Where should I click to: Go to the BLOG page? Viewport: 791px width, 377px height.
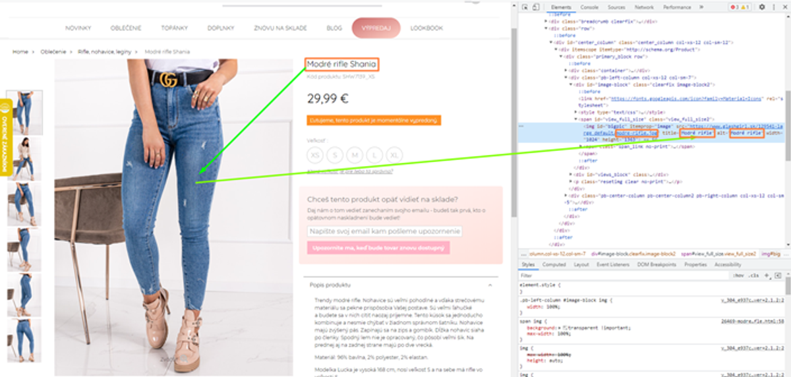click(x=334, y=28)
